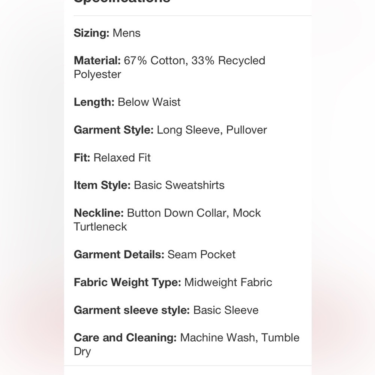Click the word Polyester

(97, 75)
